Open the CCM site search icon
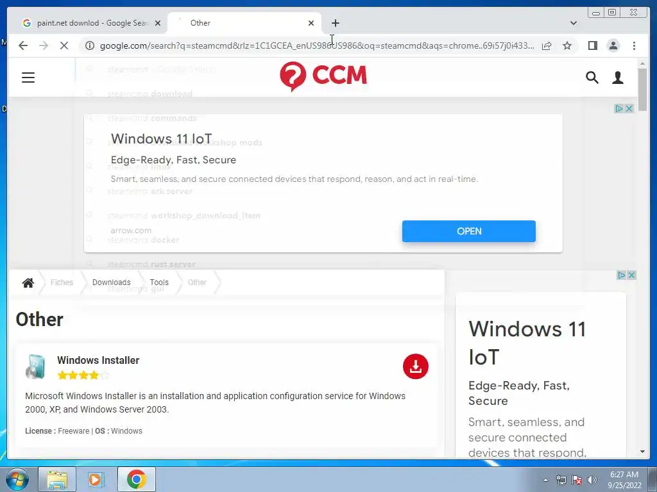The height and width of the screenshot is (492, 657). [x=592, y=78]
